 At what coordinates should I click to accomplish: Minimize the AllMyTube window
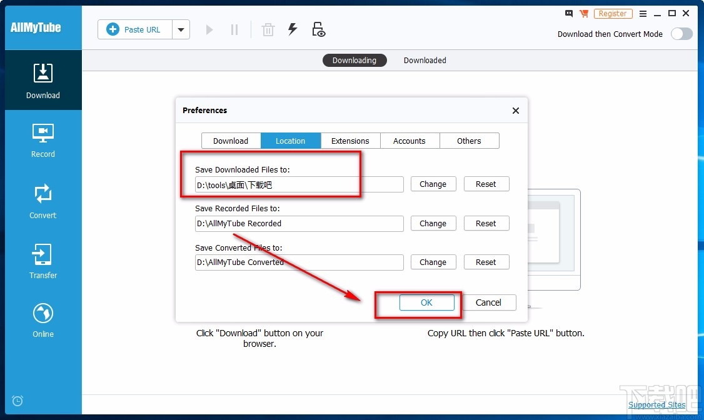click(x=658, y=14)
